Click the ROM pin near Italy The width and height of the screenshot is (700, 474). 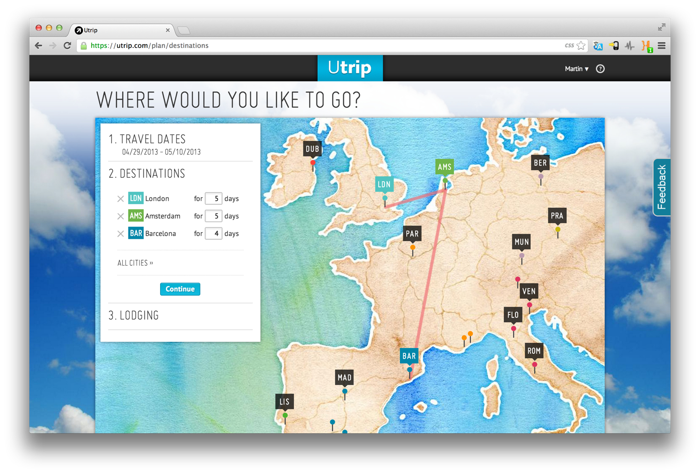pos(534,351)
